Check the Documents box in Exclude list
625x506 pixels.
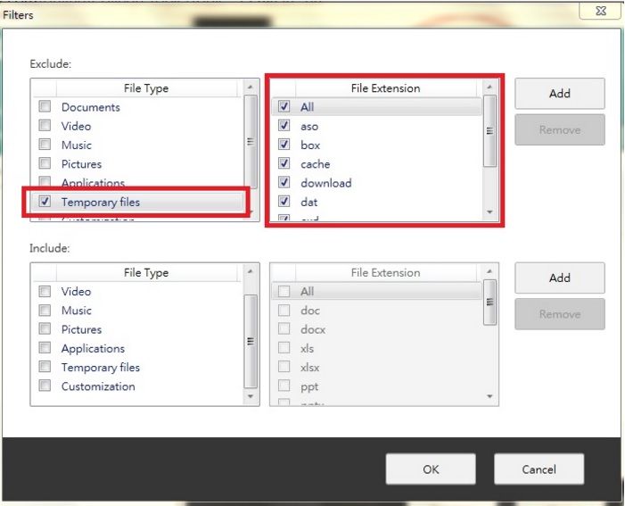(45, 106)
